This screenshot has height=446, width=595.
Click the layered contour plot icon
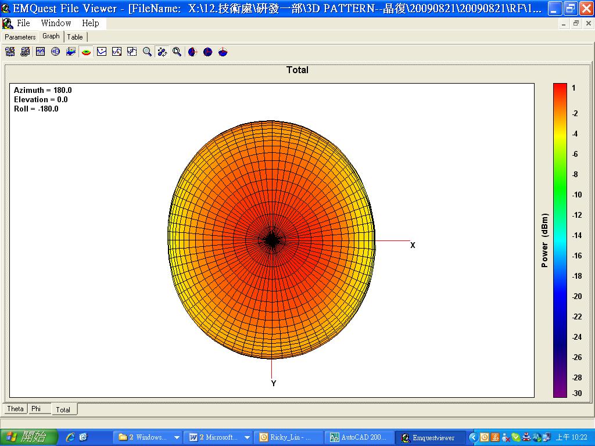click(71, 52)
